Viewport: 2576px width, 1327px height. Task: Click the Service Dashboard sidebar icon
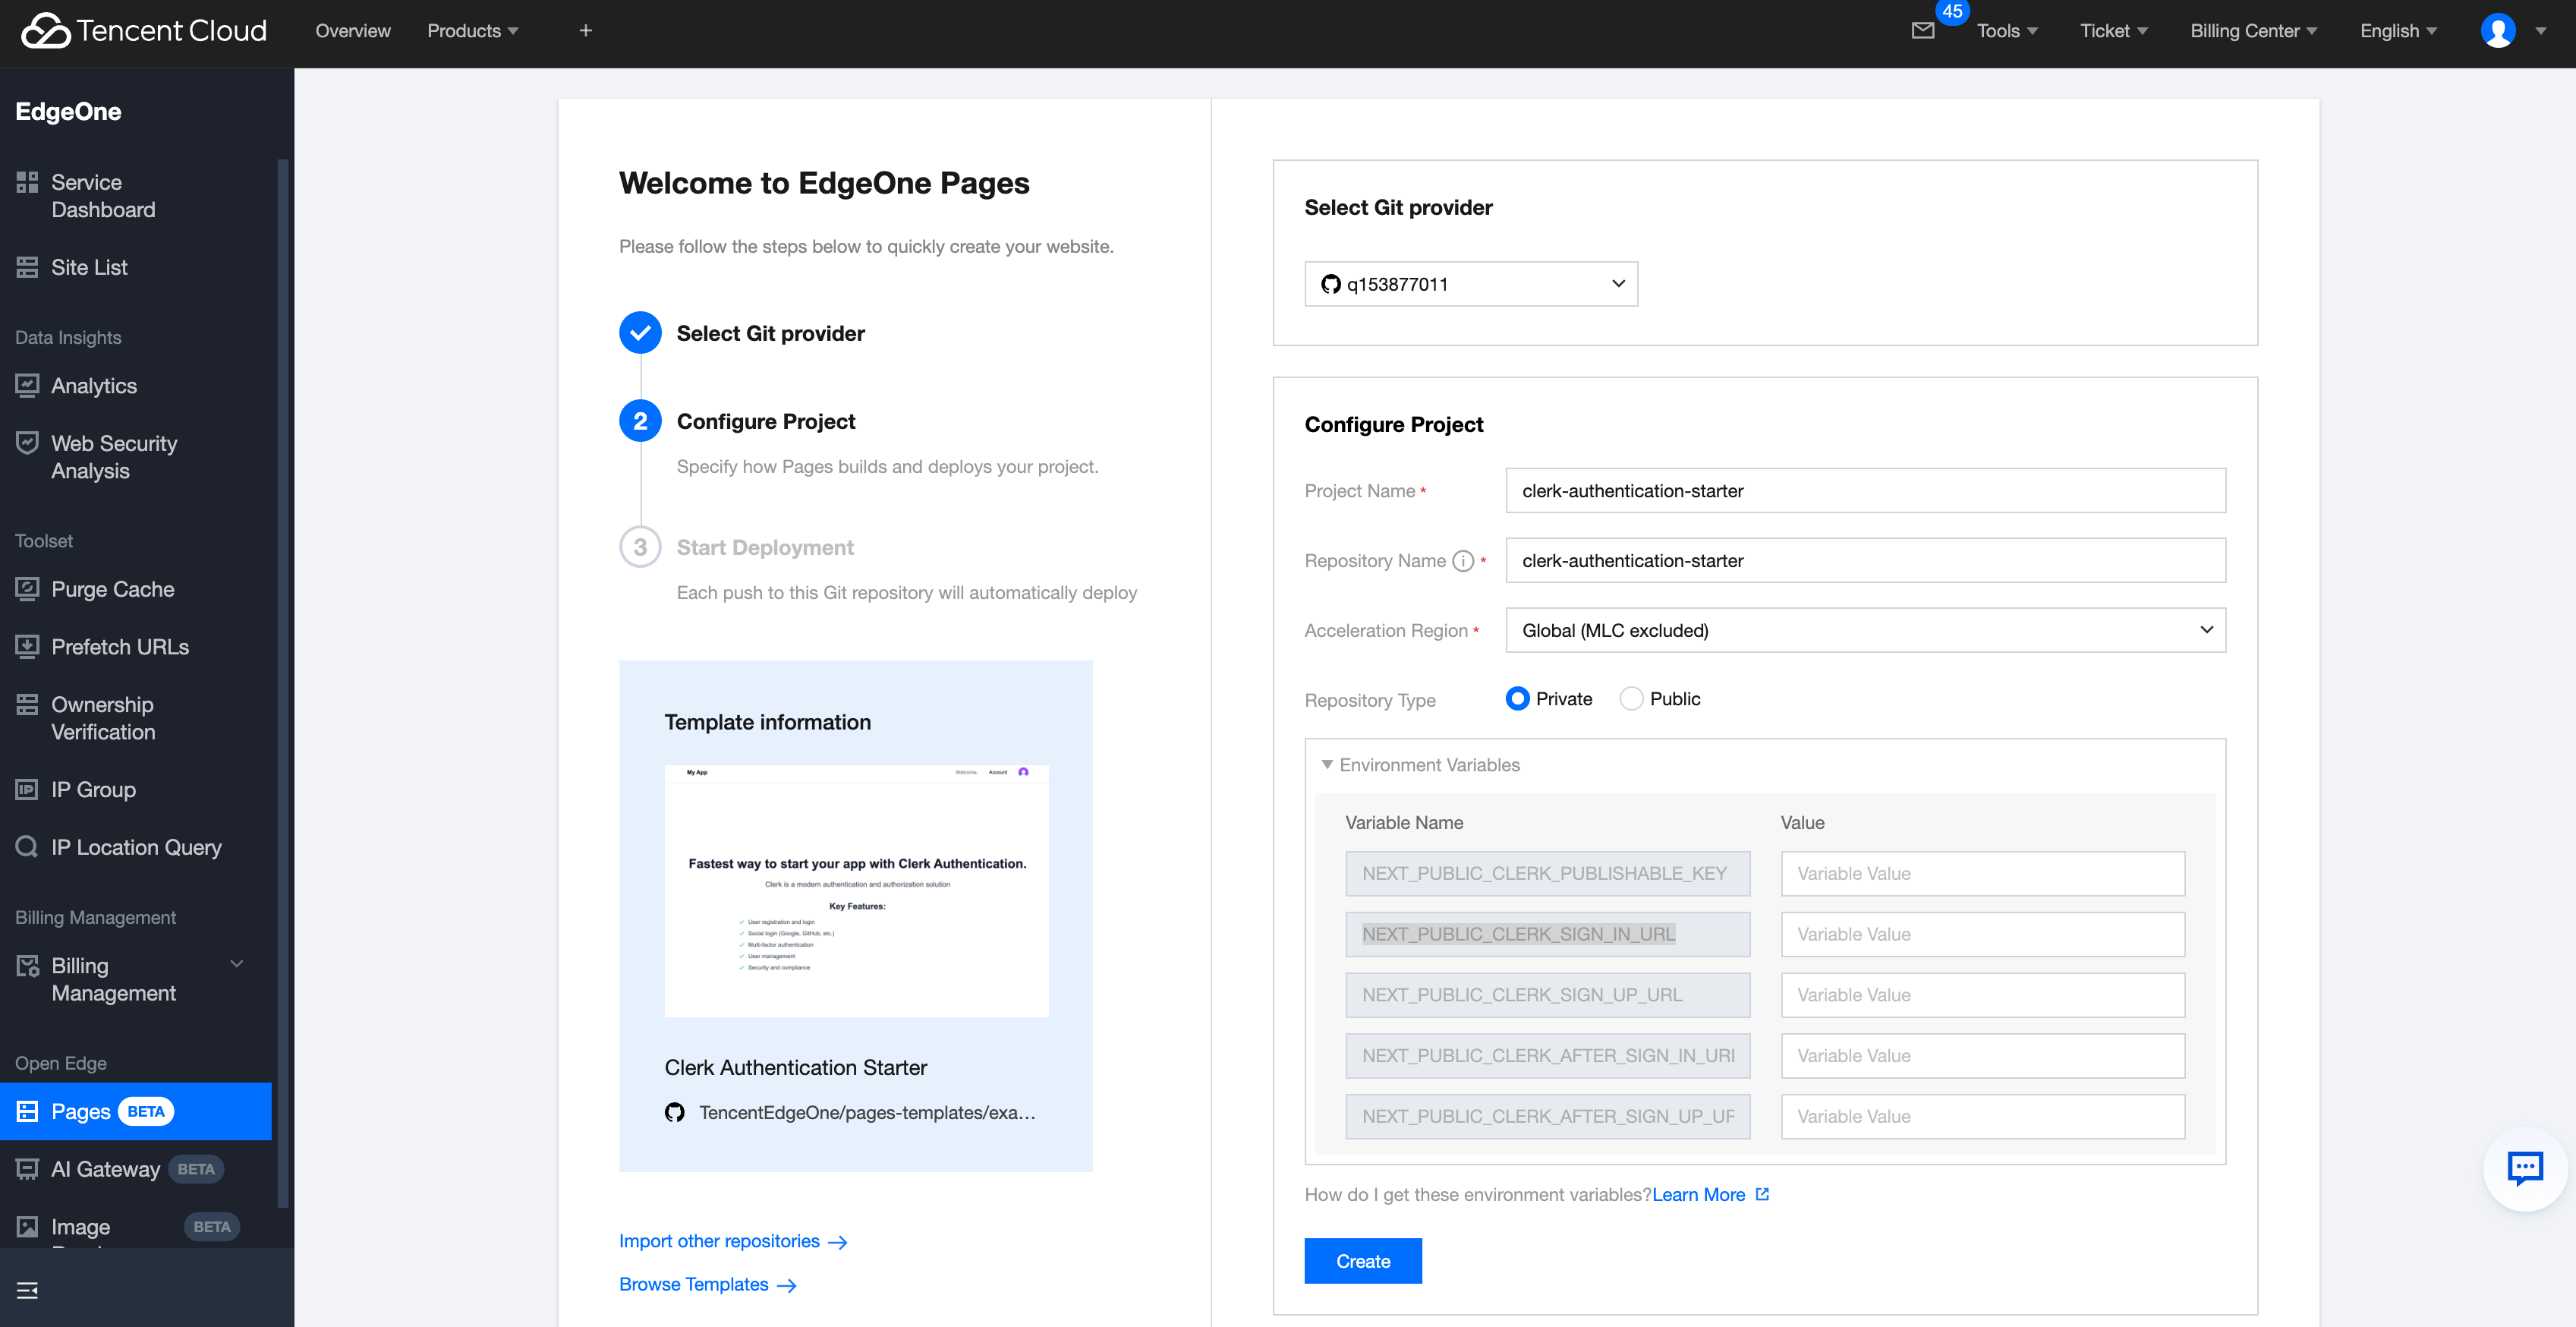[x=27, y=182]
